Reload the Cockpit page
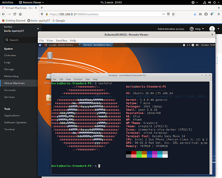 pyautogui.click(x=15, y=14)
